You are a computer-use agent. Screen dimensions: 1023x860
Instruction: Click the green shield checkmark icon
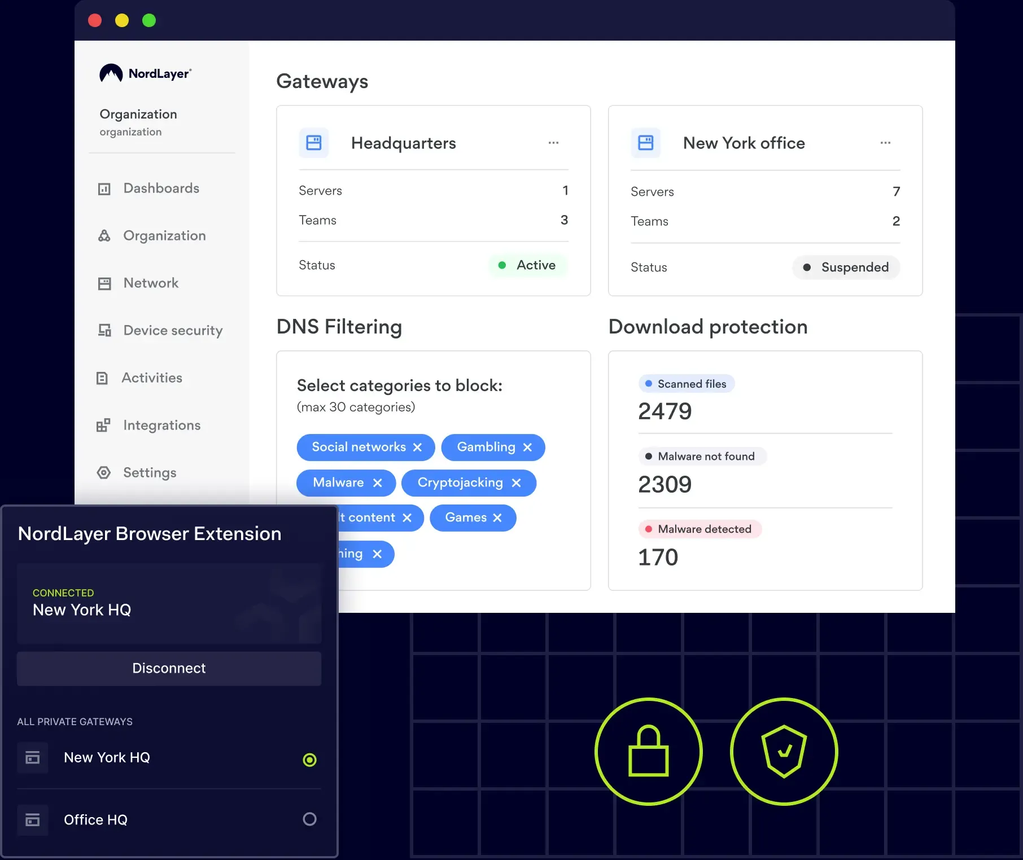click(784, 752)
